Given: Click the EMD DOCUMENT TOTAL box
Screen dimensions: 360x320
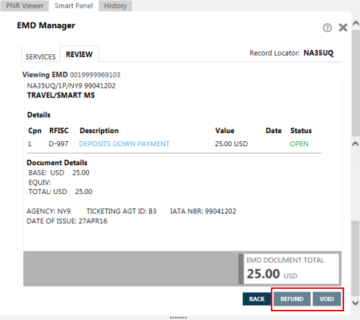Looking at the screenshot, I should coord(291,269).
